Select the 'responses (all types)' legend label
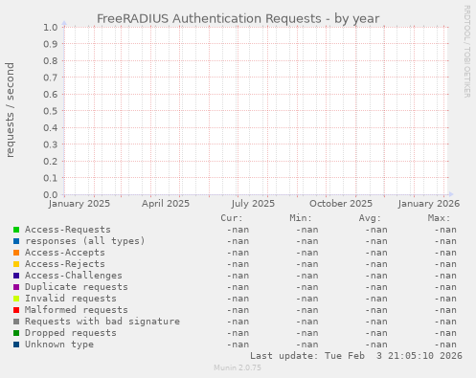The image size is (476, 378). (85, 241)
